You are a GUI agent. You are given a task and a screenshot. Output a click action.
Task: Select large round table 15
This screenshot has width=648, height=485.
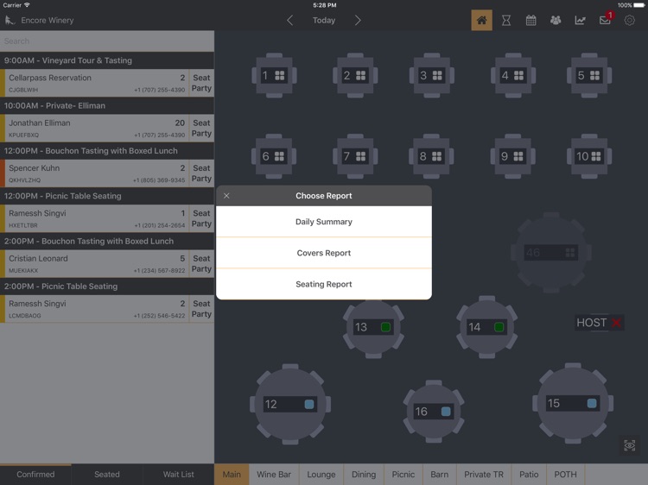tap(573, 403)
